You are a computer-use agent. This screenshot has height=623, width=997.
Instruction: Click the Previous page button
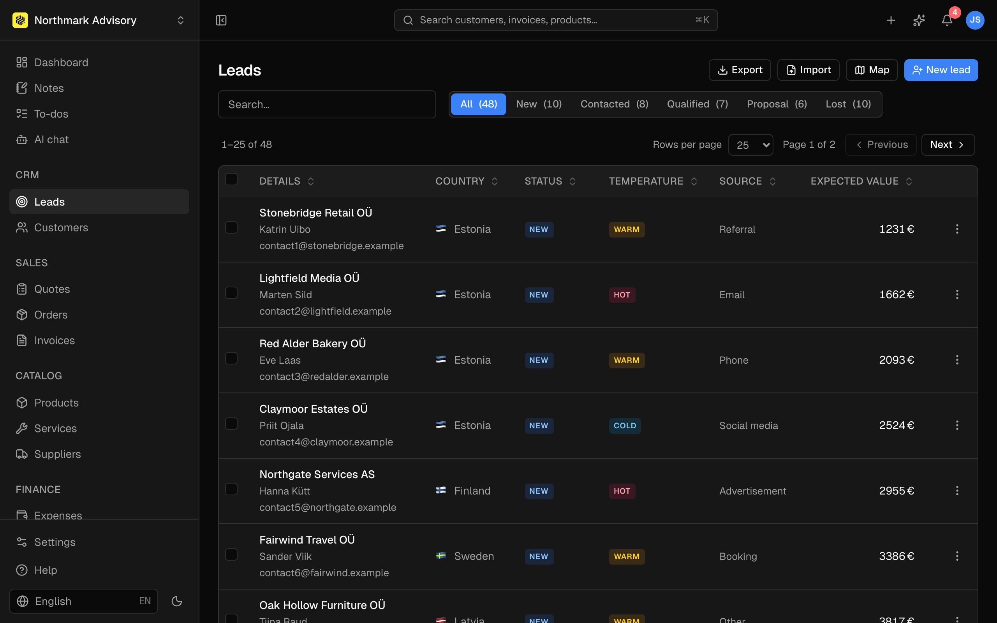[881, 144]
